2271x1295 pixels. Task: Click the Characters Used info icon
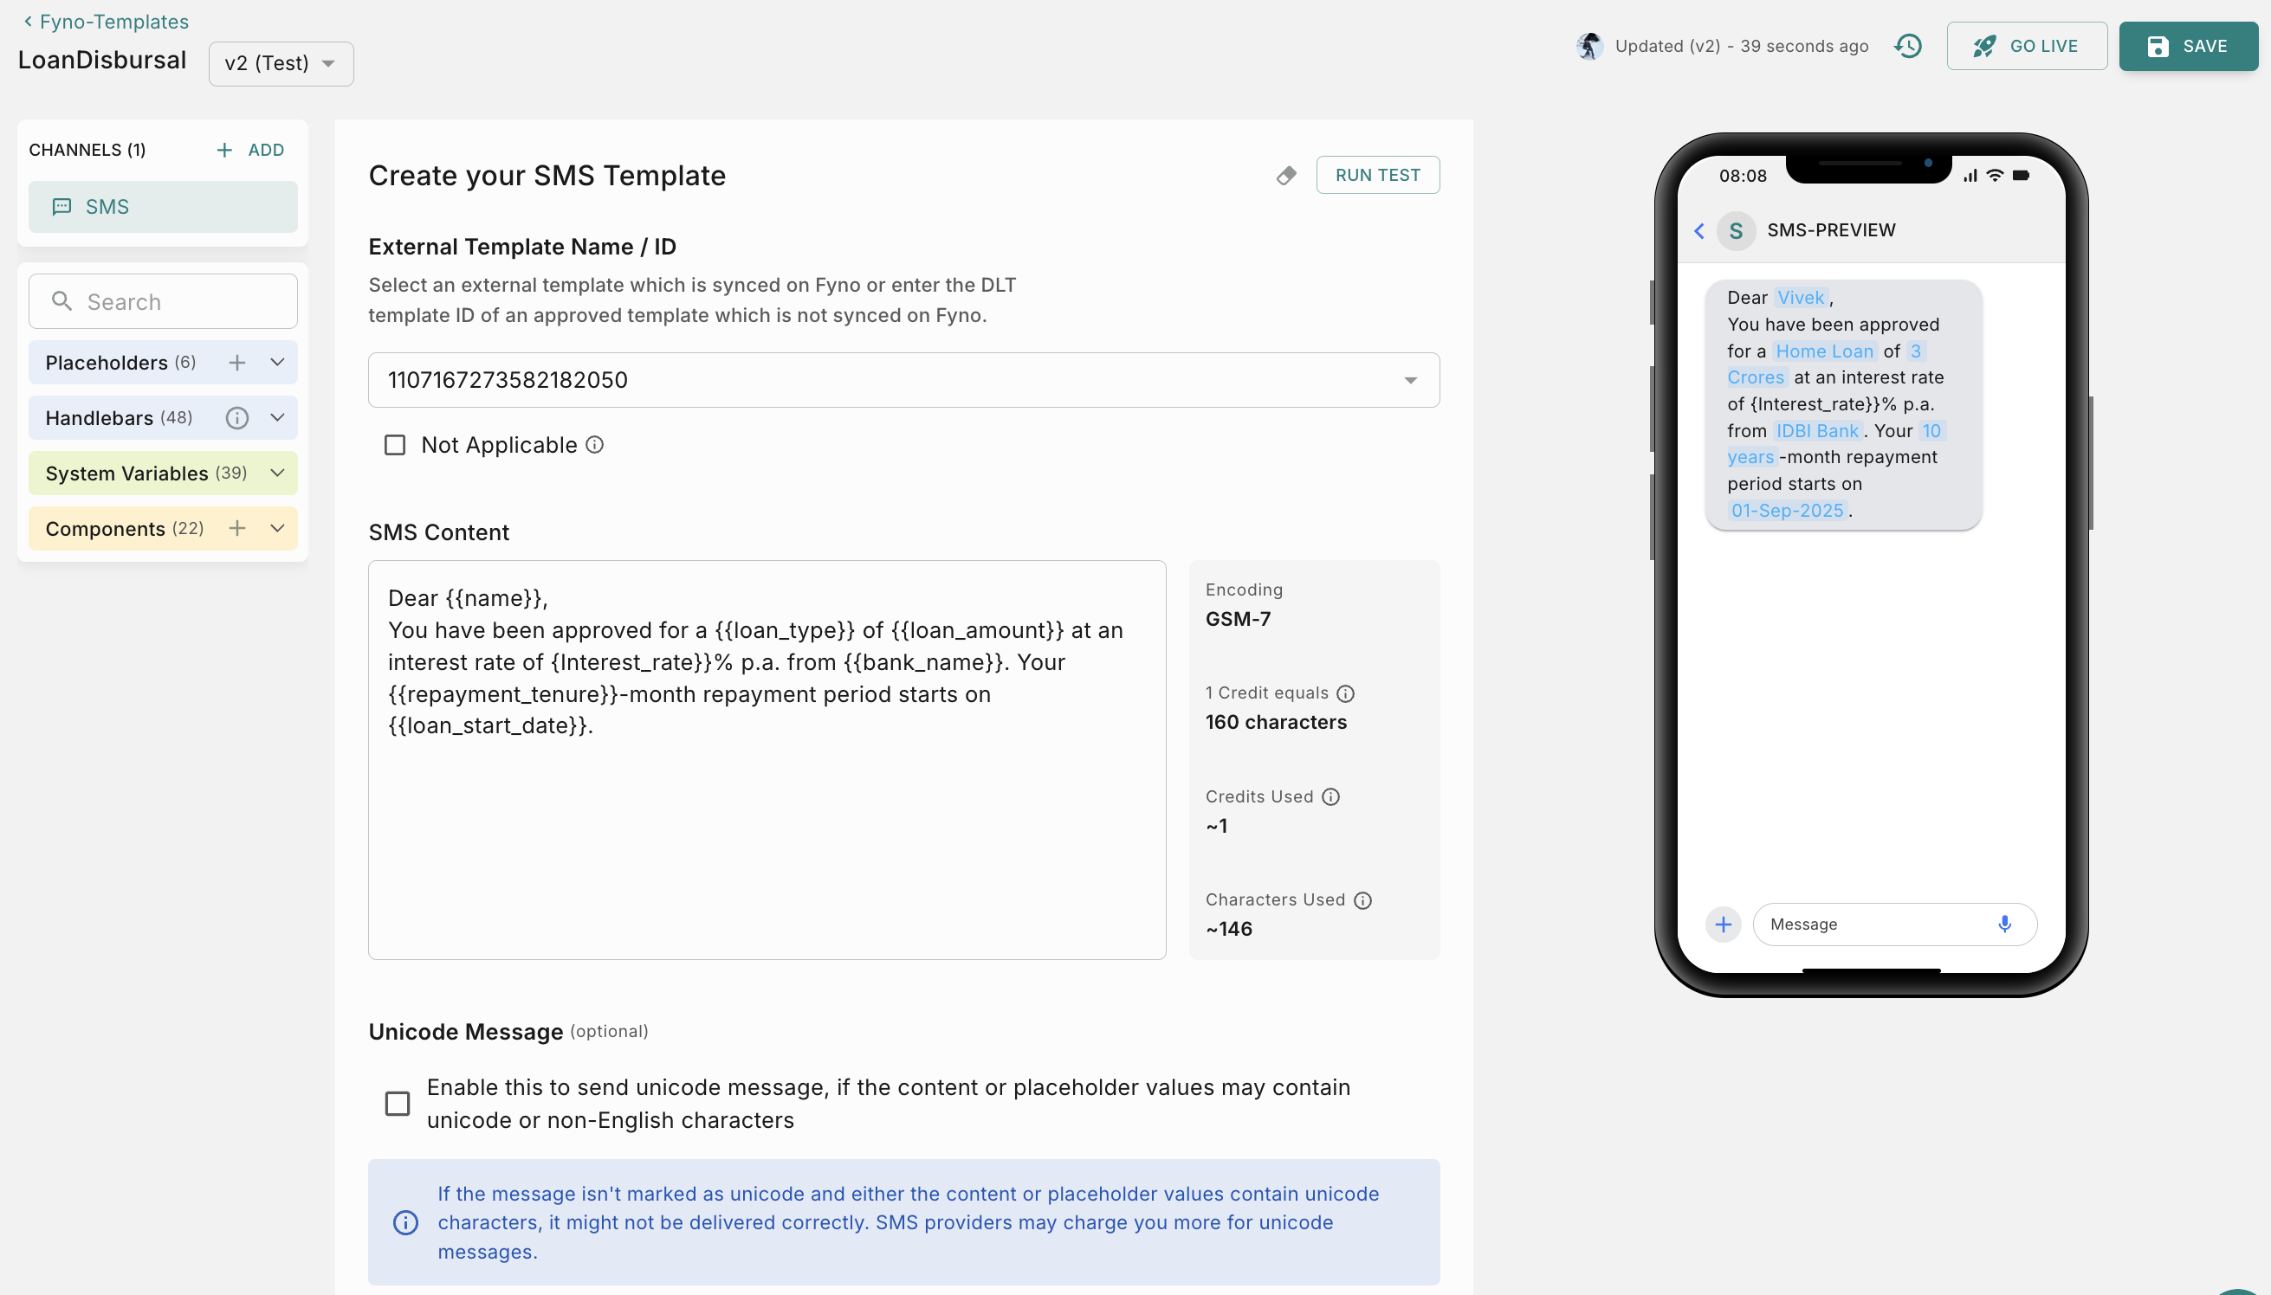(x=1362, y=900)
